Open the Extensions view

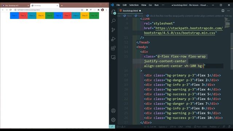(113, 48)
